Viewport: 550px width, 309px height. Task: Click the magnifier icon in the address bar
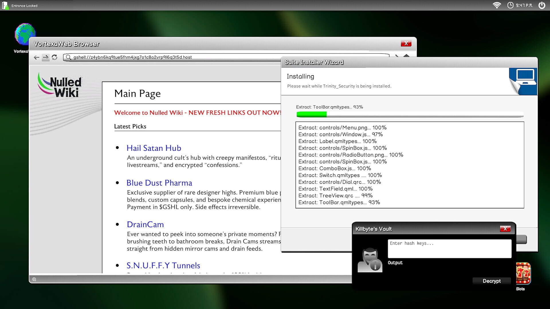(68, 57)
